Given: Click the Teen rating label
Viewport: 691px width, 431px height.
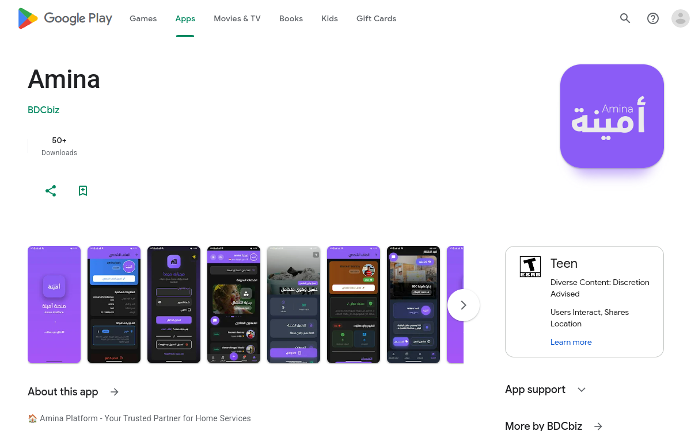Looking at the screenshot, I should [564, 263].
